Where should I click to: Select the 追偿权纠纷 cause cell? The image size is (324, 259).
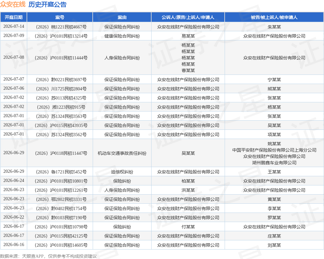[122, 172]
